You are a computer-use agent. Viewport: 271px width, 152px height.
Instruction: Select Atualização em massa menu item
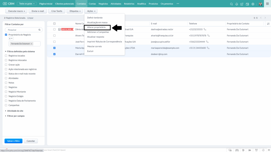pos(97,22)
